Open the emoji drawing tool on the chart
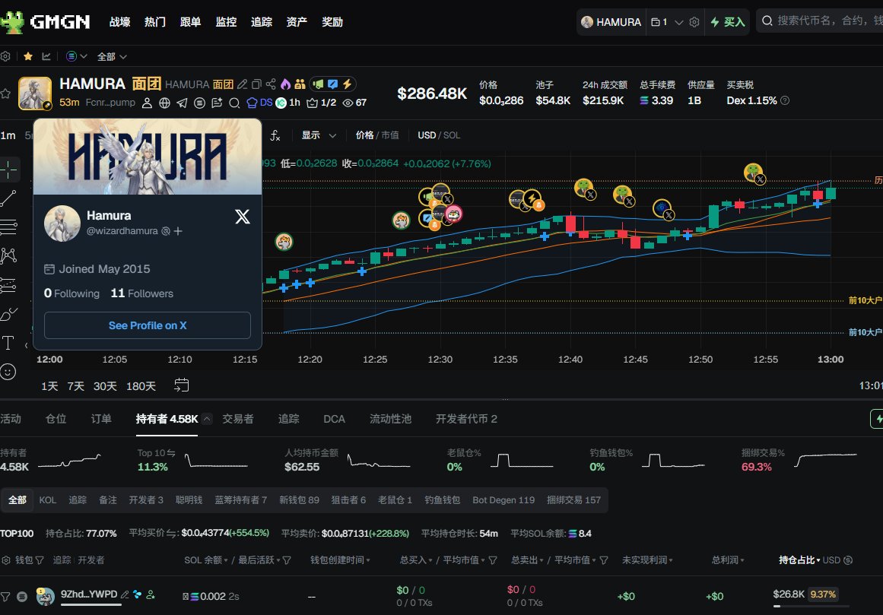 coord(10,372)
